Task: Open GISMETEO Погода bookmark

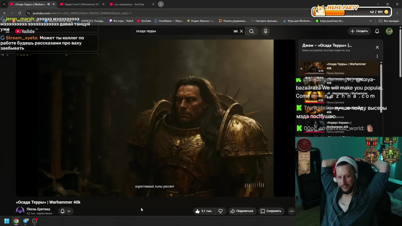Action: pos(90,21)
